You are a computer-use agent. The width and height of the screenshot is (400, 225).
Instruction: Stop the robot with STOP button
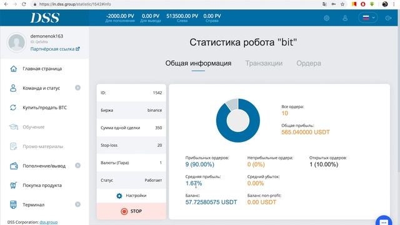pos(131,211)
